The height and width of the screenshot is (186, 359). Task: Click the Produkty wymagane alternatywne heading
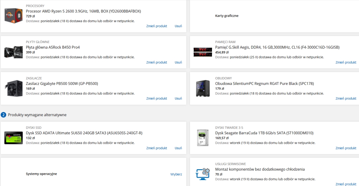tap(37, 115)
